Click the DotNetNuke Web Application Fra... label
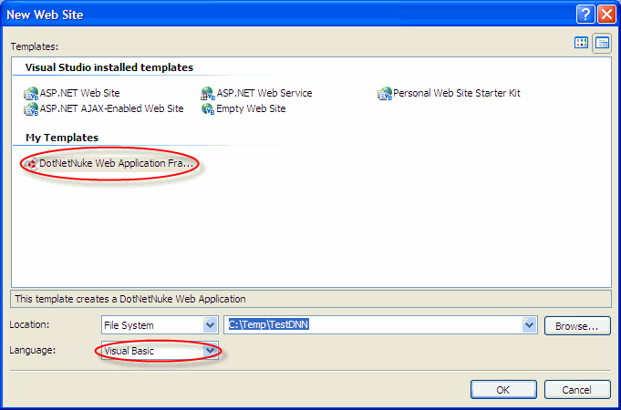The height and width of the screenshot is (410, 621). pyautogui.click(x=117, y=163)
